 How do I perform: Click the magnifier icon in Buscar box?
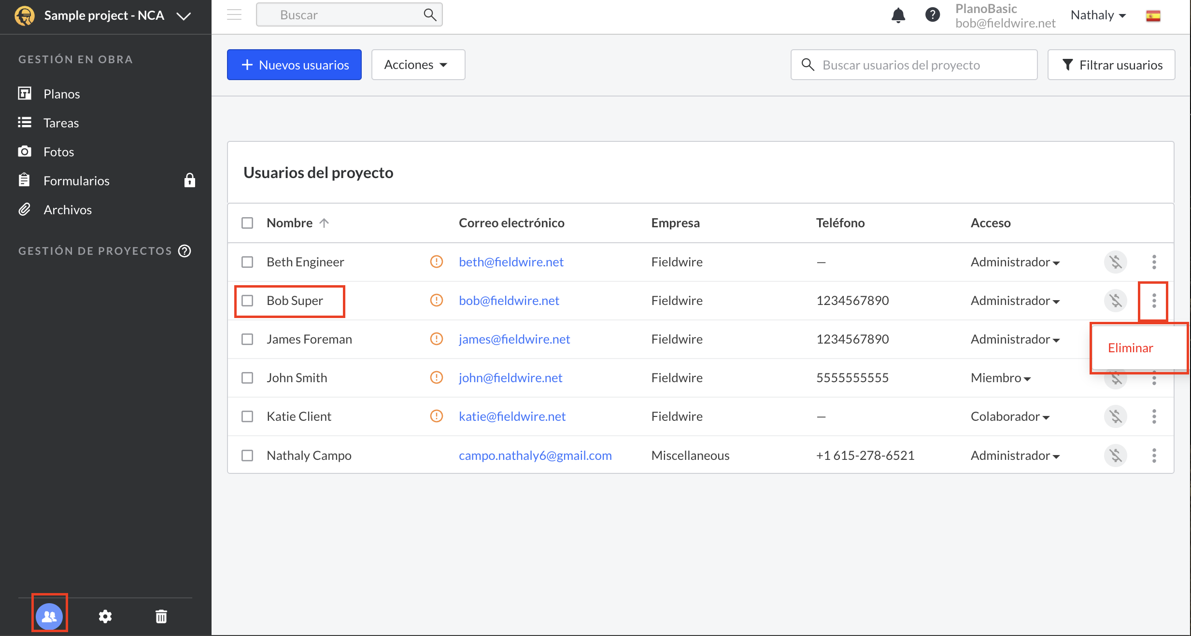tap(430, 15)
